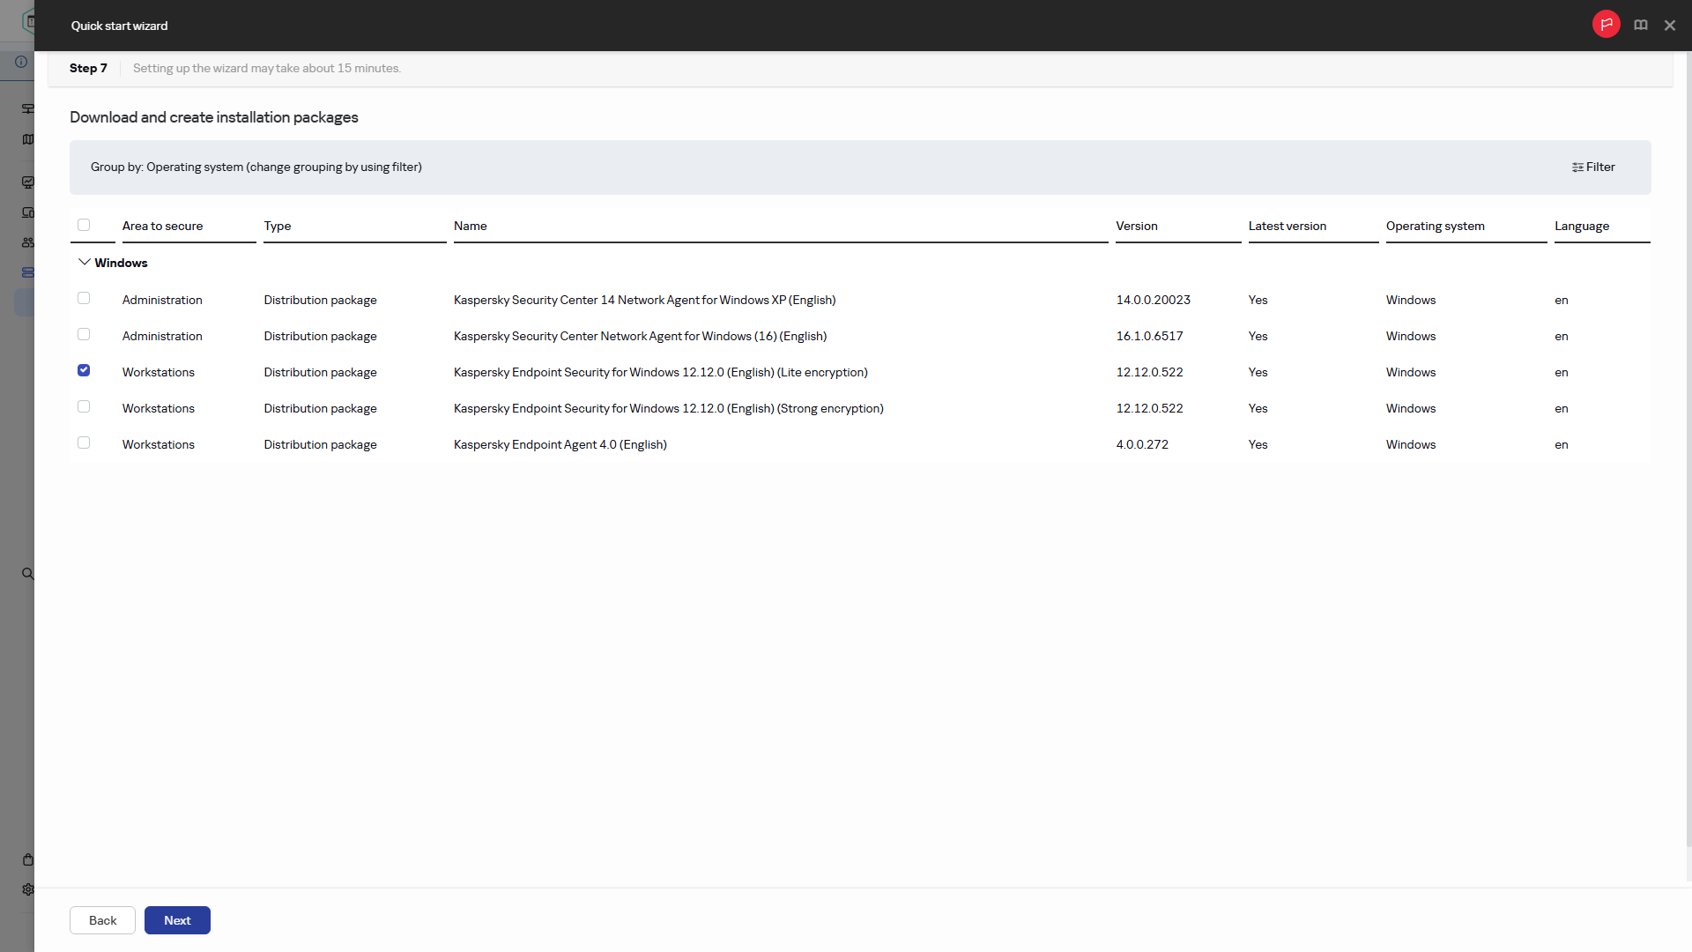Click the Back button

102,920
